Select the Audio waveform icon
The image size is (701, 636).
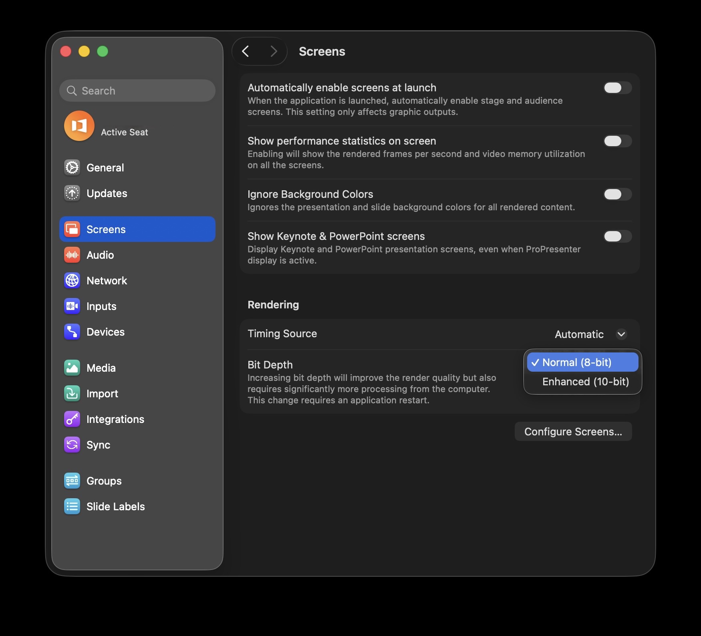[x=72, y=255]
